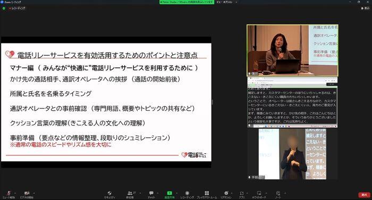Open the Security shield menu
372x200 pixels.
point(109,195)
